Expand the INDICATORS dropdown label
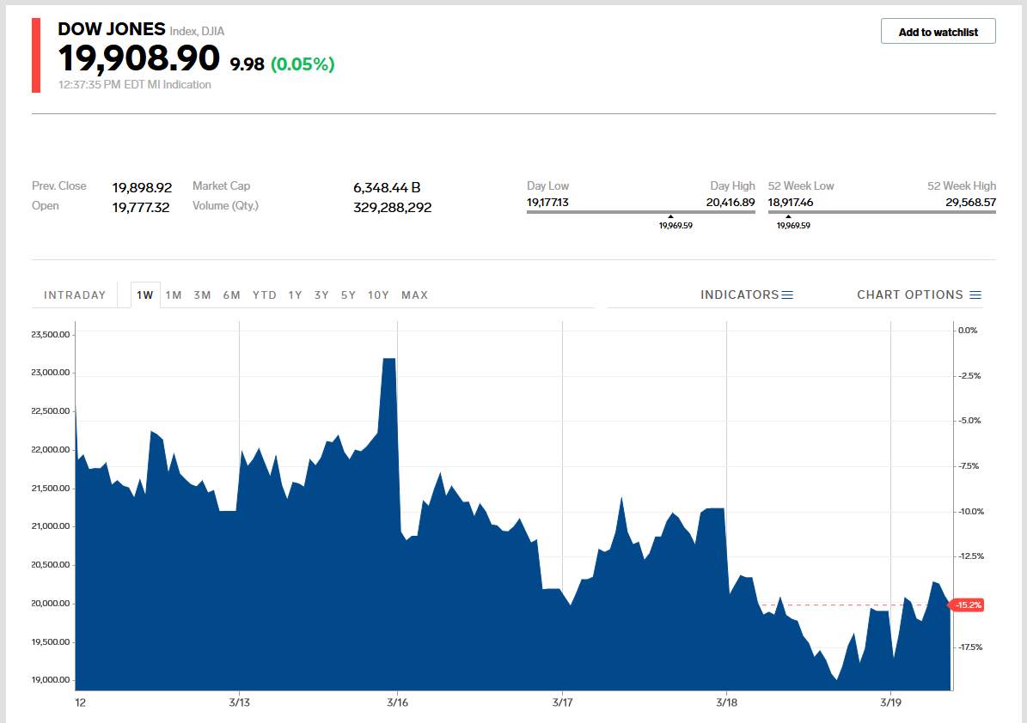The image size is (1027, 723). coord(739,295)
